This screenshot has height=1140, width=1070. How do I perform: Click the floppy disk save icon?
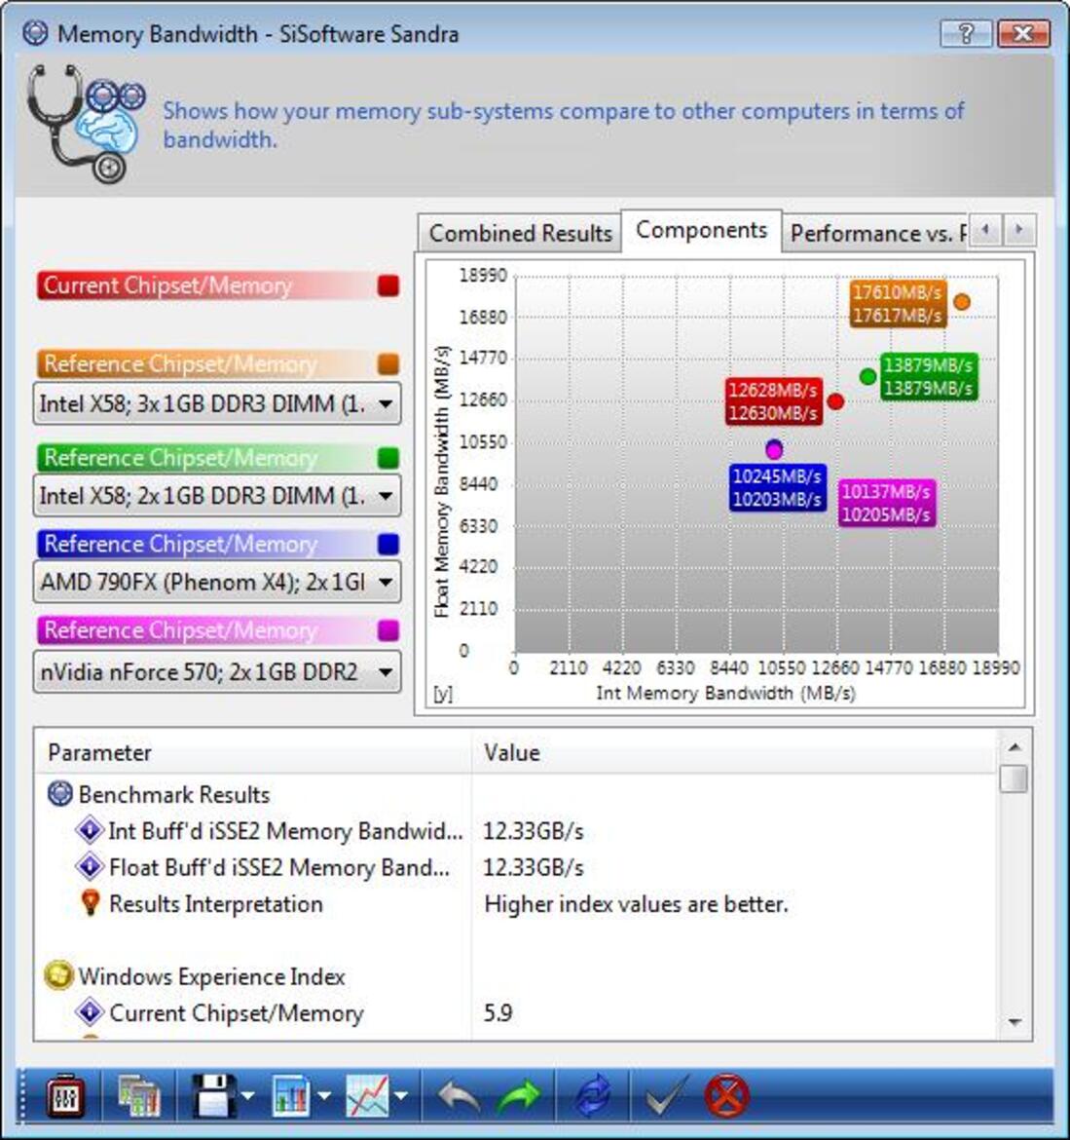click(213, 1096)
